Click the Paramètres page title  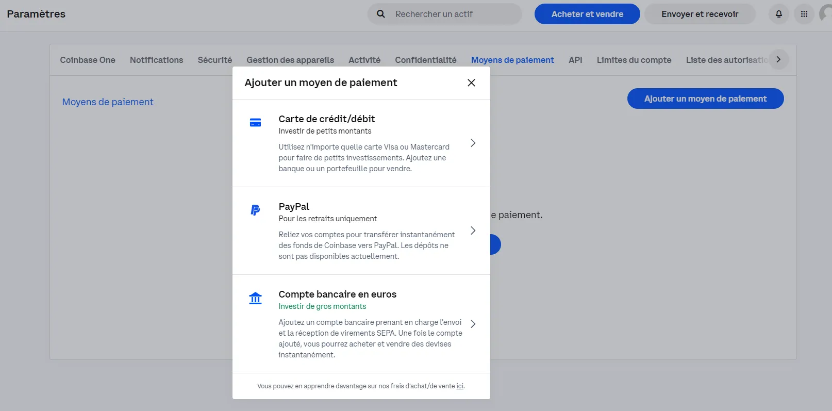(36, 14)
